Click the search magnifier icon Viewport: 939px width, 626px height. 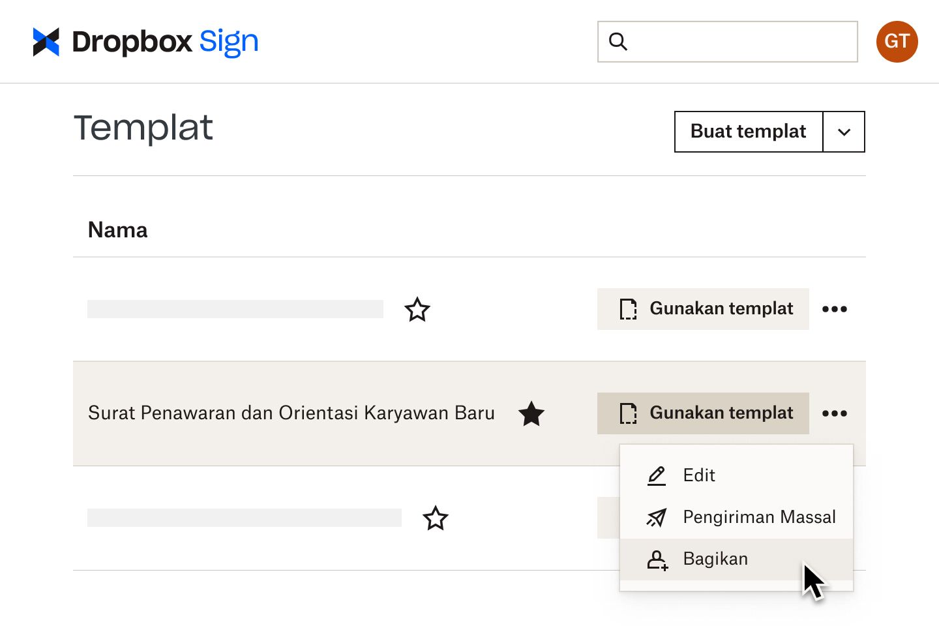pyautogui.click(x=618, y=41)
